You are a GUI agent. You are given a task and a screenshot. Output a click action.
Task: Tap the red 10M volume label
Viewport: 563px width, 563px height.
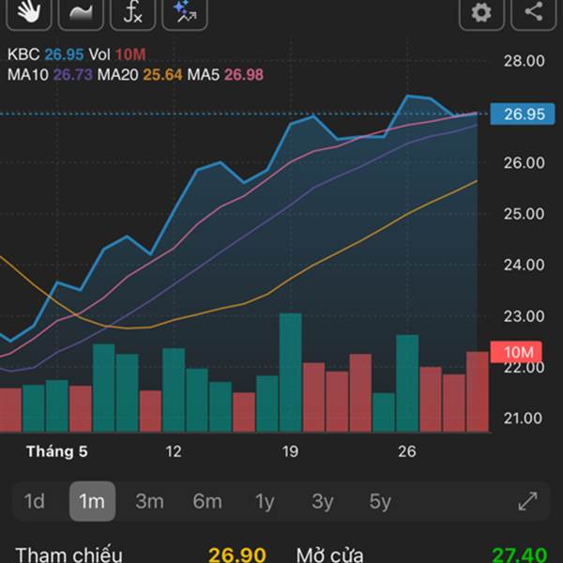516,352
